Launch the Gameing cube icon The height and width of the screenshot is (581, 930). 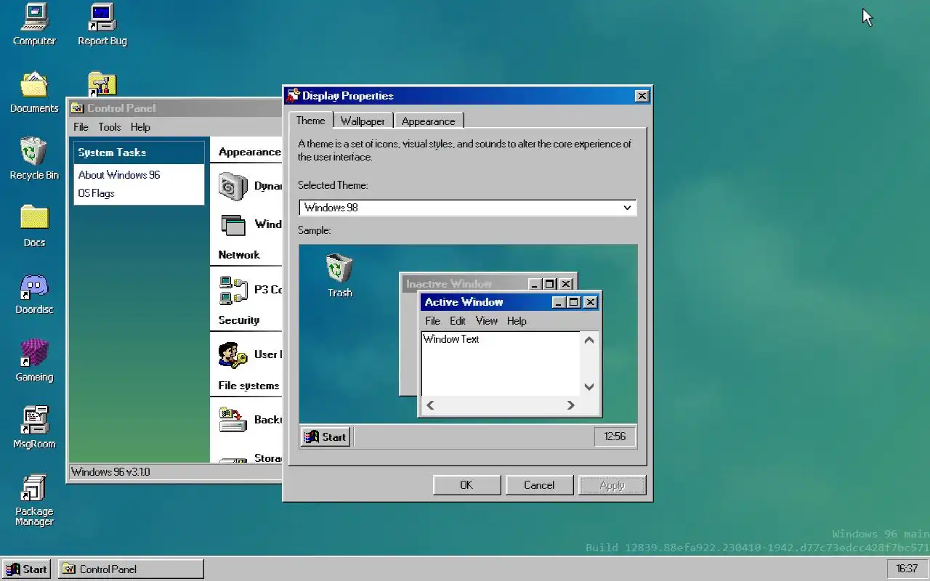point(34,361)
